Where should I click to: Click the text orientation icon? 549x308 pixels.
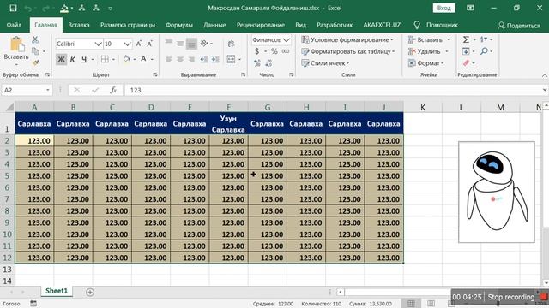click(x=204, y=44)
